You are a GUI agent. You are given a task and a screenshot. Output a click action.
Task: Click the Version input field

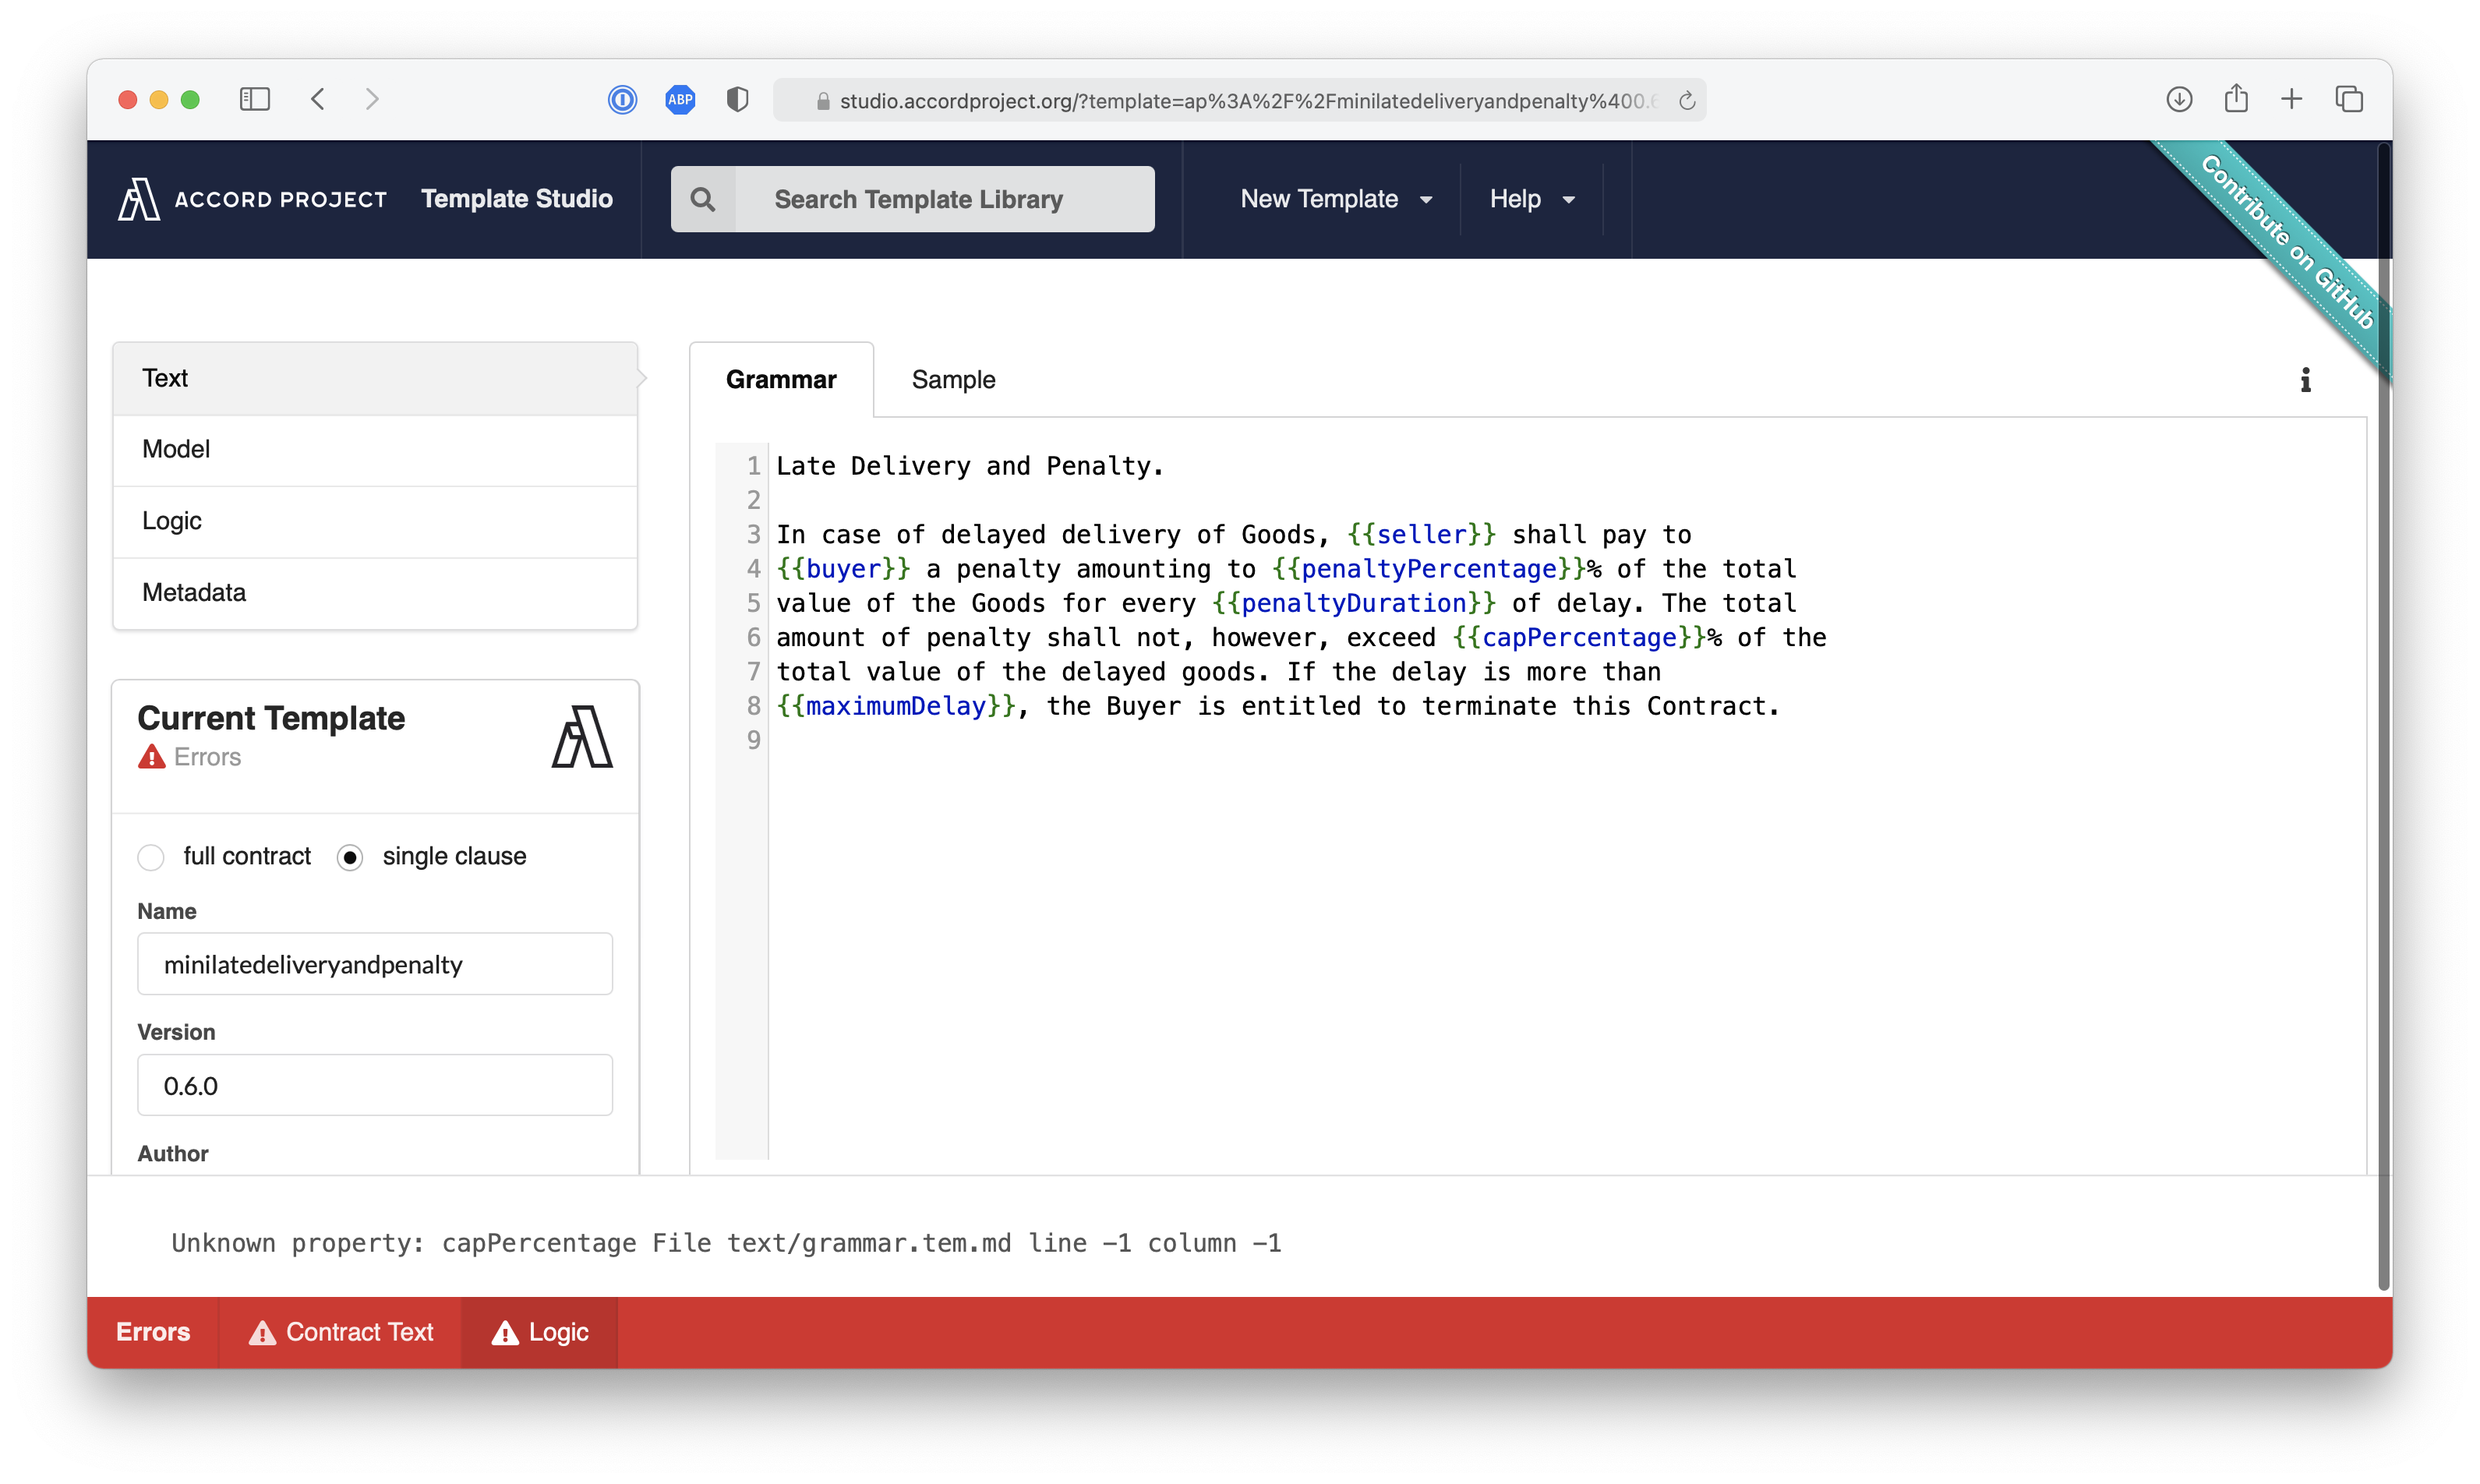pyautogui.click(x=375, y=1085)
